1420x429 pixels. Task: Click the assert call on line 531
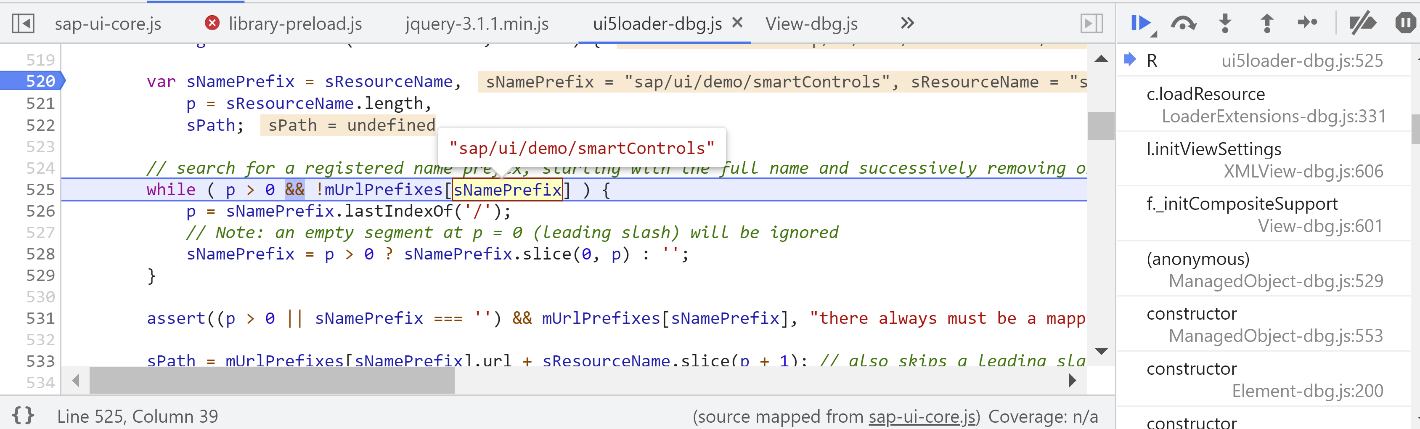[x=175, y=318]
